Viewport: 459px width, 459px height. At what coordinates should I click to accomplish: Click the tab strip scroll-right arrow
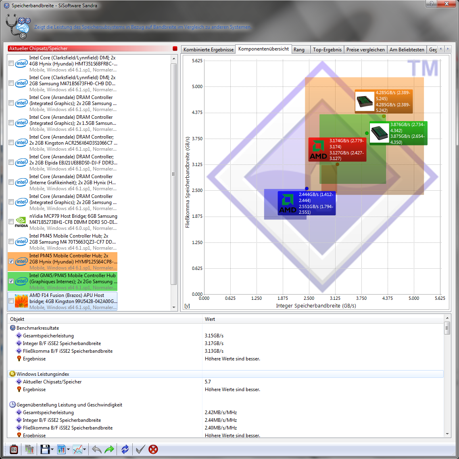448,49
